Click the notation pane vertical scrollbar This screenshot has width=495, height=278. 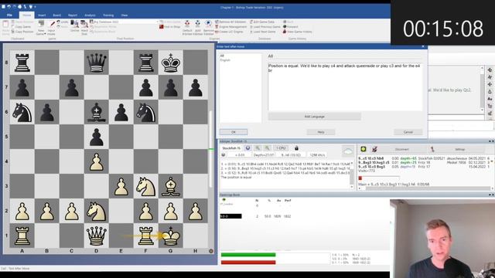pos(482,89)
